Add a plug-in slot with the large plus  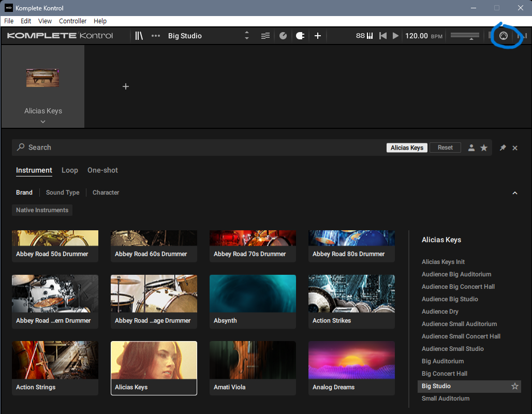tap(126, 86)
